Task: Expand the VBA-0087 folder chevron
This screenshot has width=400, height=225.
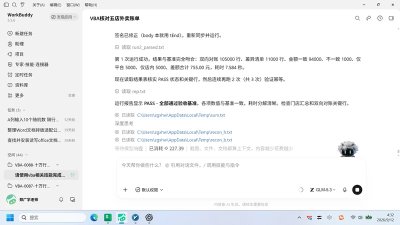Action: tap(57, 186)
